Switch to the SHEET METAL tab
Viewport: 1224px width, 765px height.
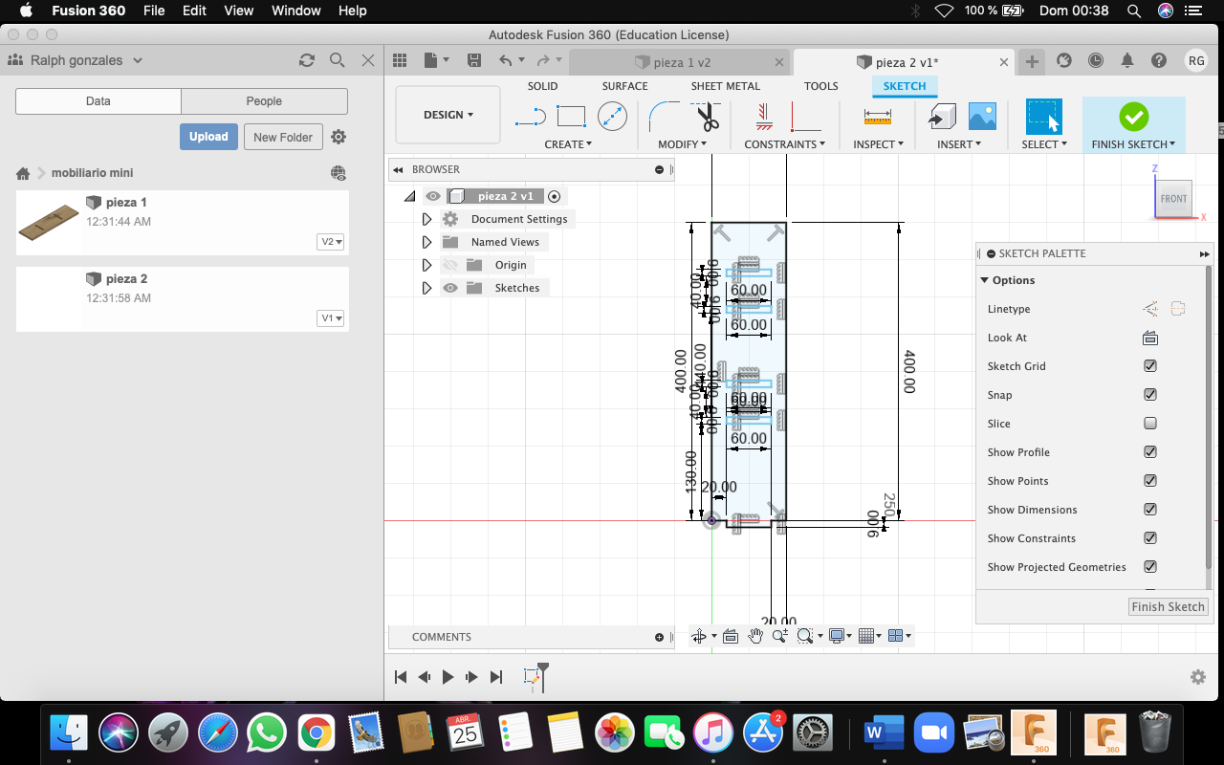725,86
